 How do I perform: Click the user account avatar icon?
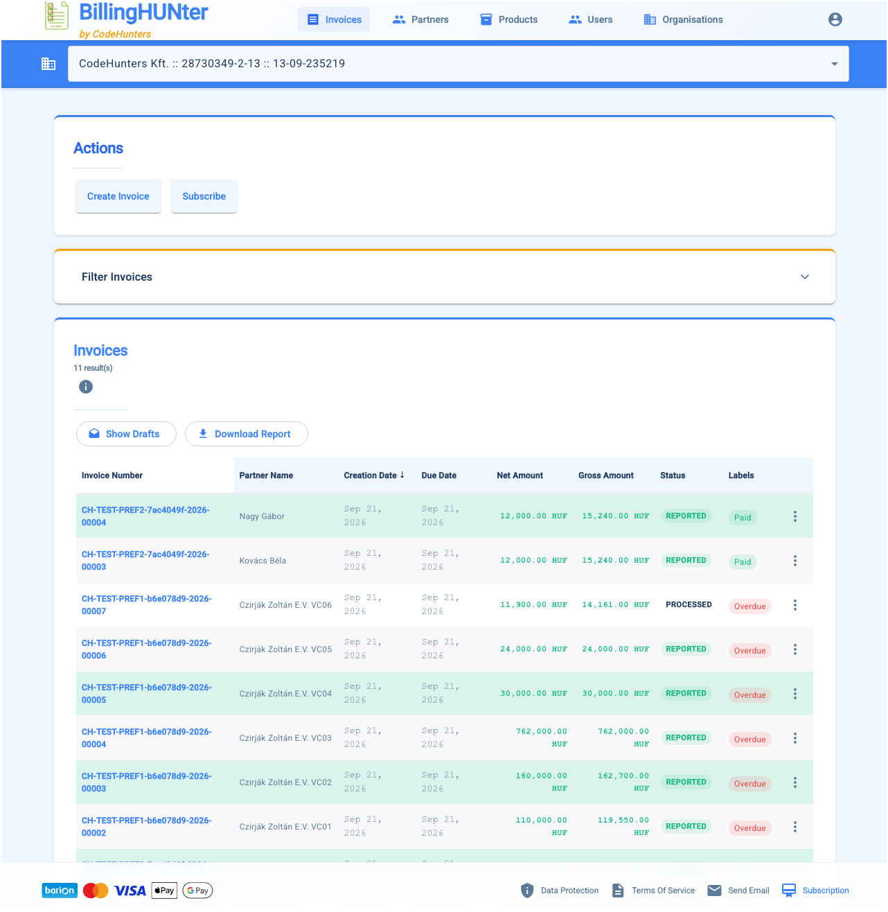(x=835, y=19)
